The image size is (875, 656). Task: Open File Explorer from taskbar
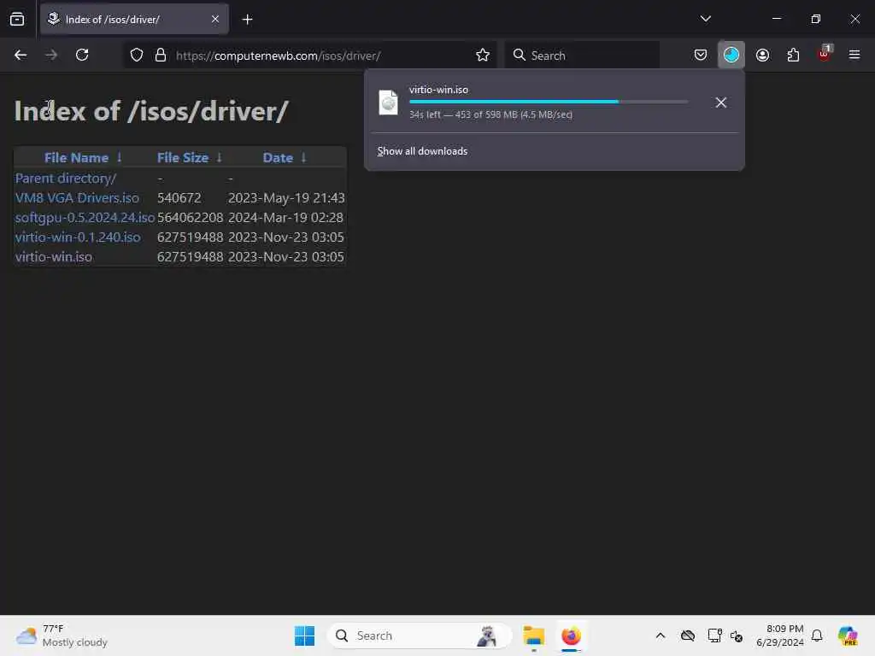click(x=533, y=635)
